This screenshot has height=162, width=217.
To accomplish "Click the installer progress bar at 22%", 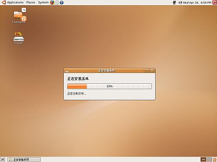I will click(x=109, y=86).
